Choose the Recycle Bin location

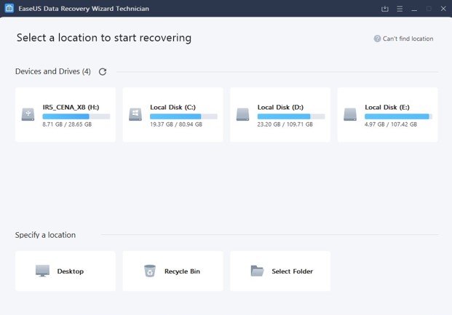coord(173,271)
